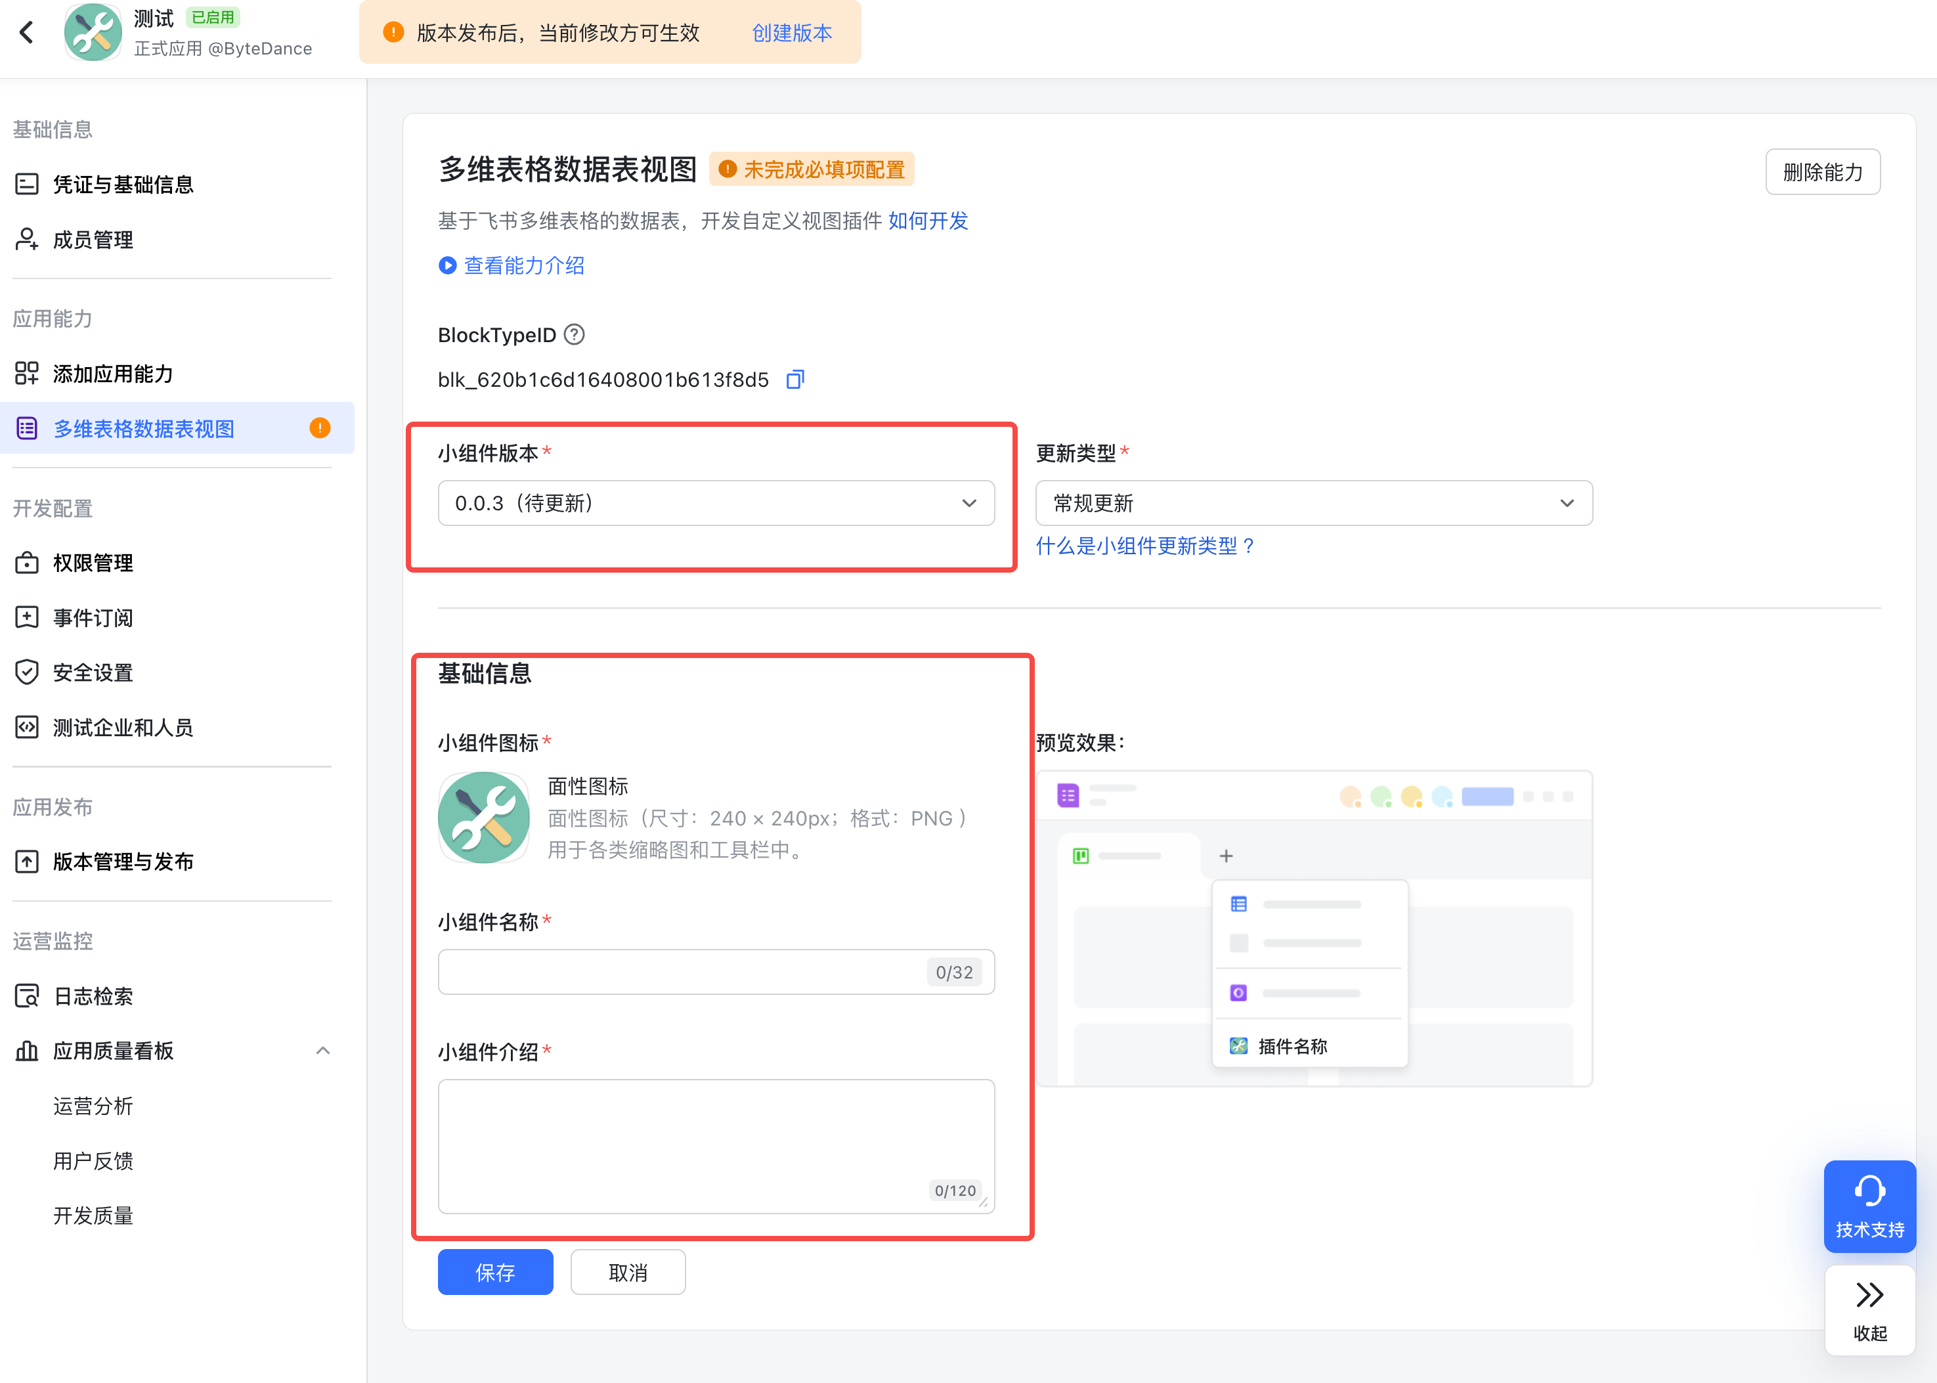Open the 小组件版本 dropdown
Viewport: 1937px width, 1383px height.
click(715, 503)
